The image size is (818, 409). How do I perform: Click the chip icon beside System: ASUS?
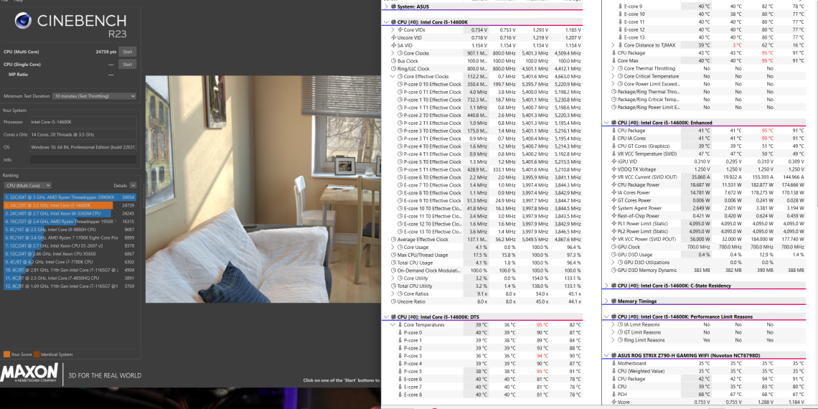(392, 6)
